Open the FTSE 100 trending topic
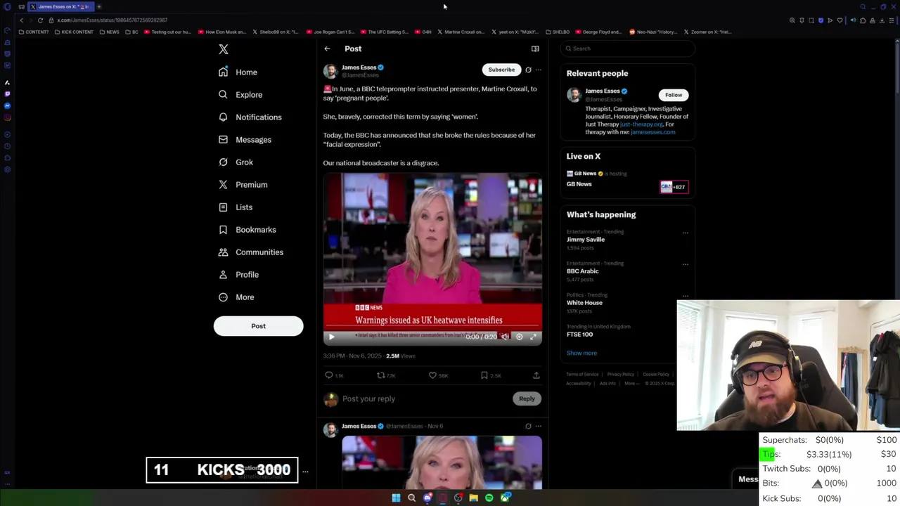Image resolution: width=900 pixels, height=506 pixels. tap(580, 335)
